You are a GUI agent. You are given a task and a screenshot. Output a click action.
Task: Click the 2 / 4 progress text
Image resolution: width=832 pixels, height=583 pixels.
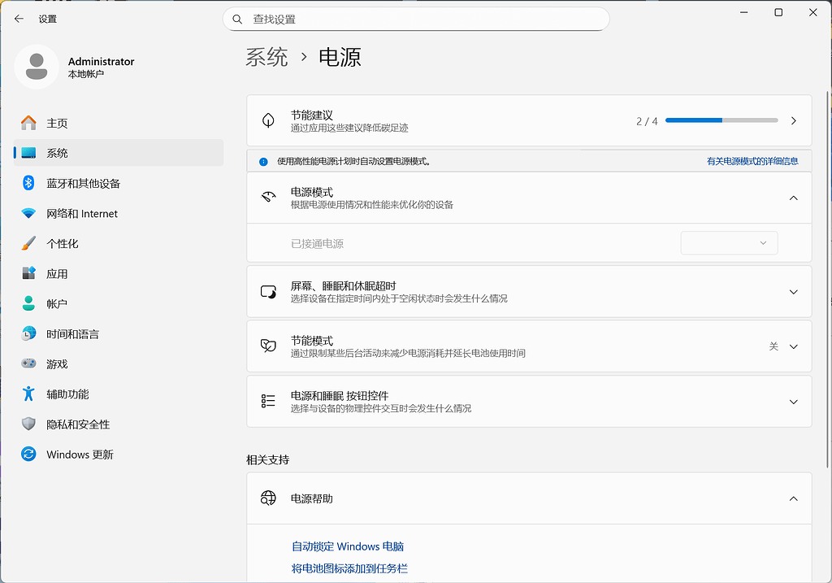647,122
